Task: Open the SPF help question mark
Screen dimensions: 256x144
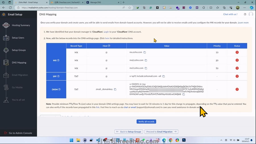Action: click(58, 76)
